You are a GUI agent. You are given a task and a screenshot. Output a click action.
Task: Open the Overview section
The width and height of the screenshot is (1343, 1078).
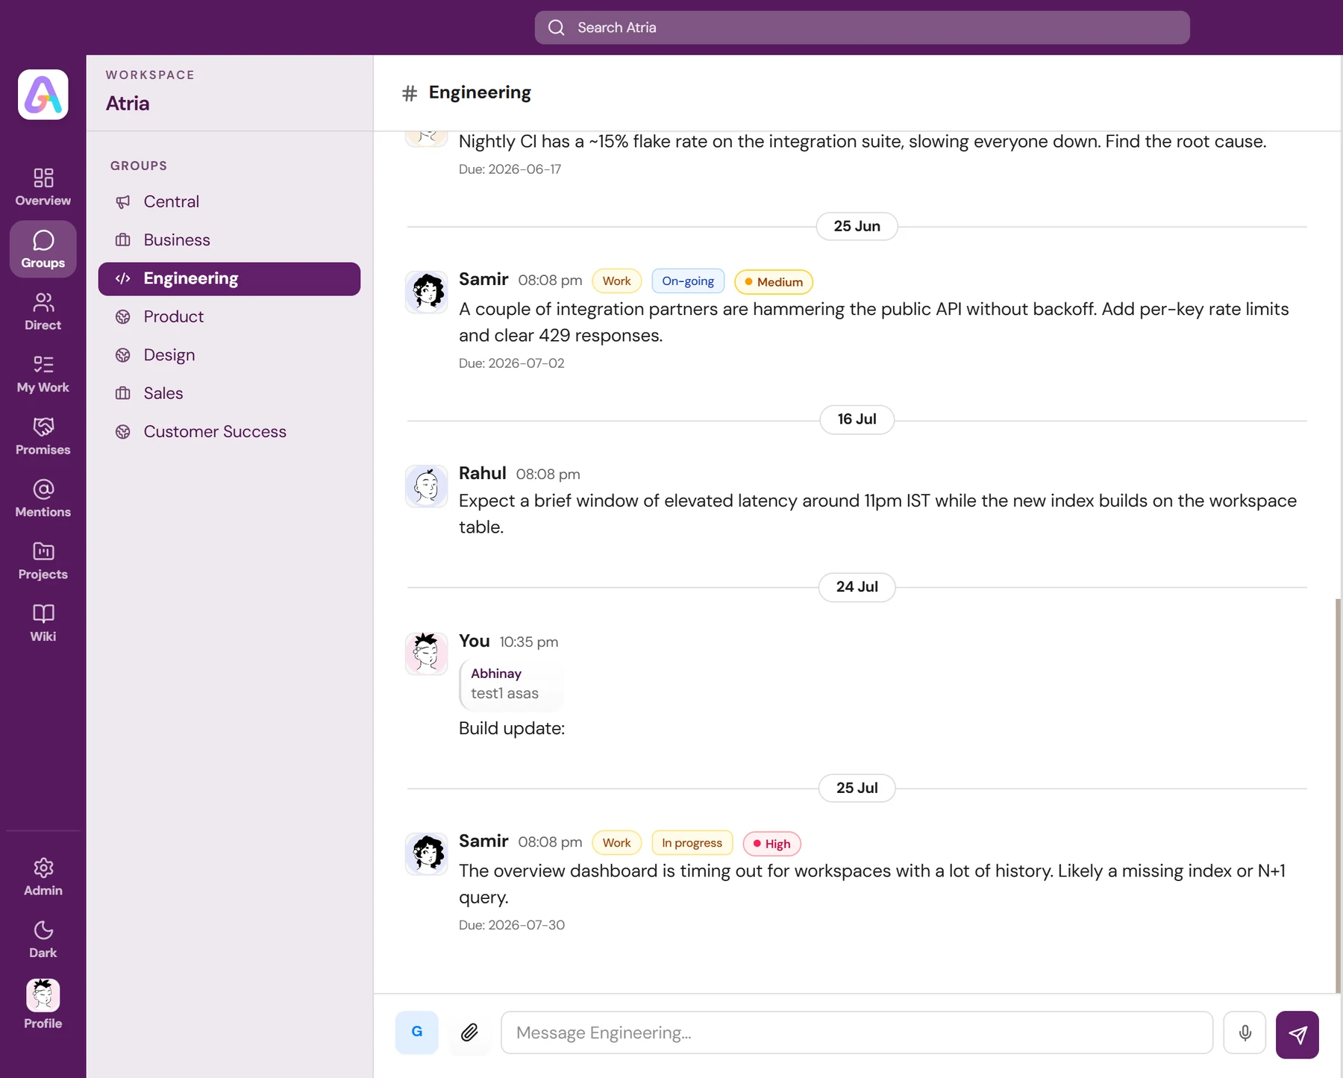click(43, 187)
